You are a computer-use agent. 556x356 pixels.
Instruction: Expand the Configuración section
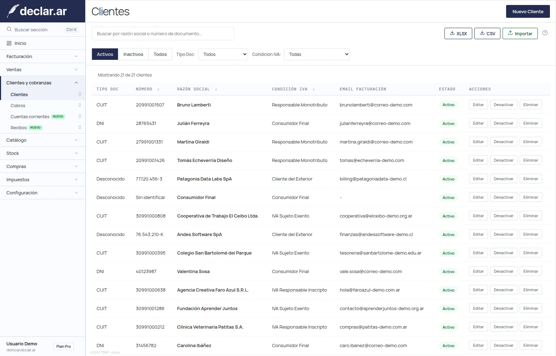[x=43, y=193]
